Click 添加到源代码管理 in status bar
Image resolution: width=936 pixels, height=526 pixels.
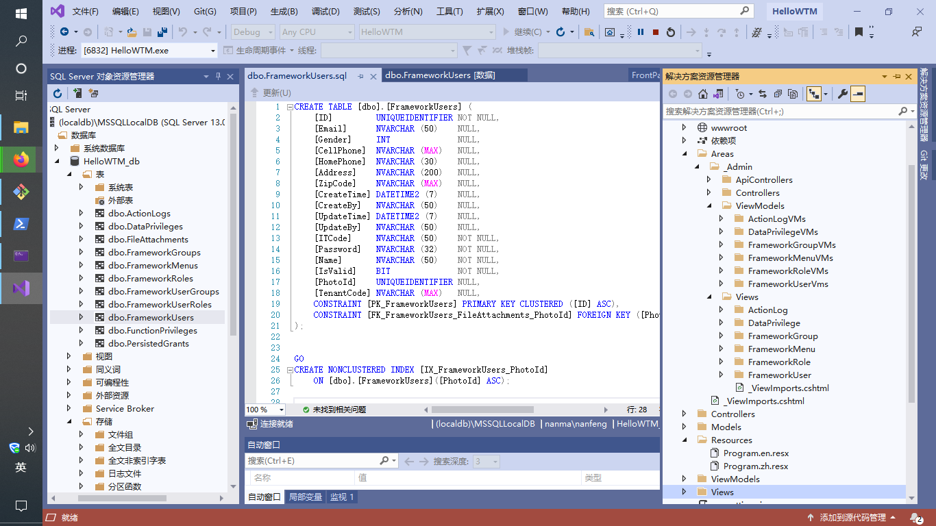click(852, 517)
